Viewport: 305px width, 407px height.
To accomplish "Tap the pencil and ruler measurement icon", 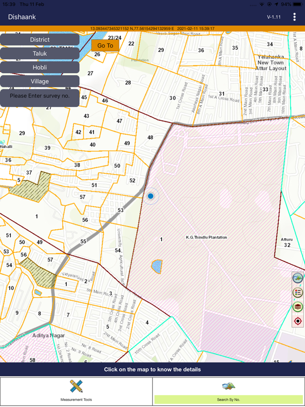I will tap(76, 386).
